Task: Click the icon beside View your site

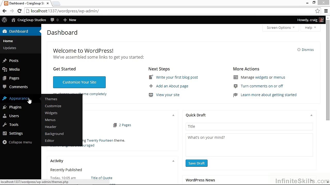Action: [151, 95]
